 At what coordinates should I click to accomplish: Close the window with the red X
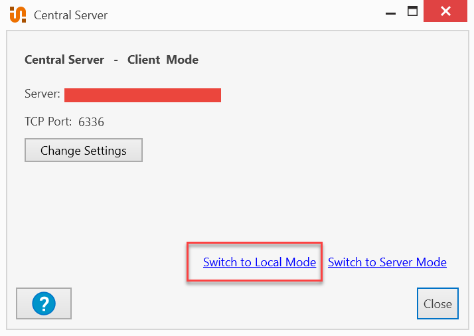coord(445,12)
